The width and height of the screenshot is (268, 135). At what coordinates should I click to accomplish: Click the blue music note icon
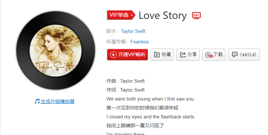coord(37,101)
